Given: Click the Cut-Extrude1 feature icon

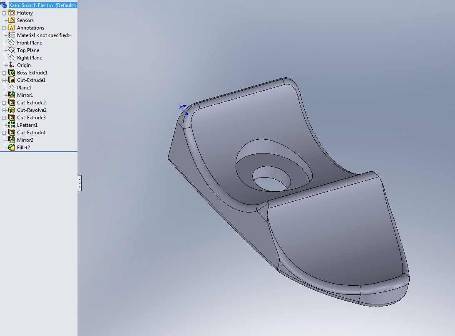Looking at the screenshot, I should (12, 80).
